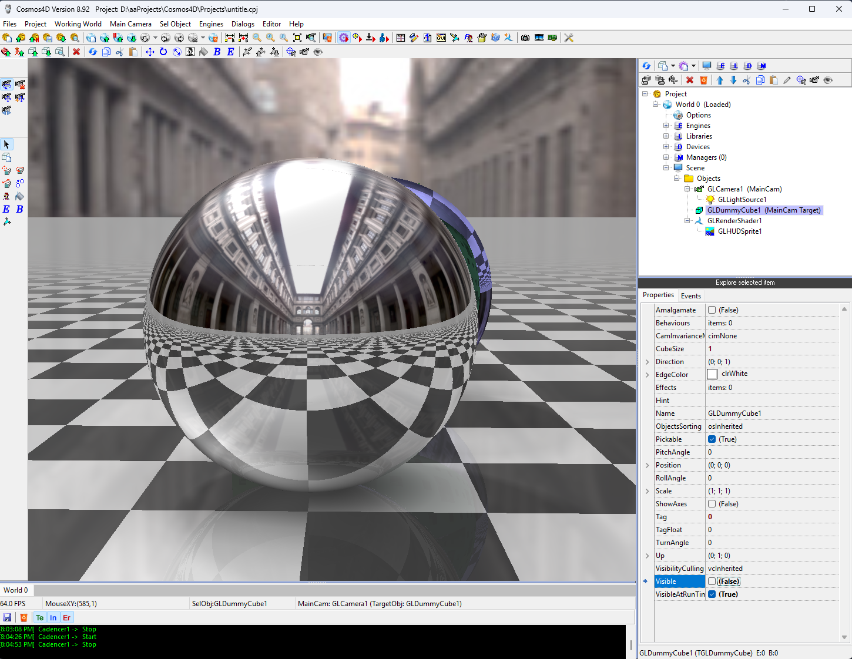Click the EdgeColor white color swatch
852x659 pixels.
712,374
